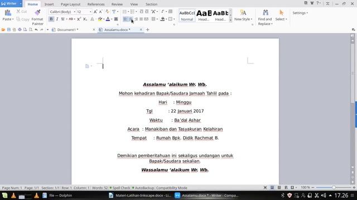
Task: Add a new document tab with plus
Action: pyautogui.click(x=147, y=29)
